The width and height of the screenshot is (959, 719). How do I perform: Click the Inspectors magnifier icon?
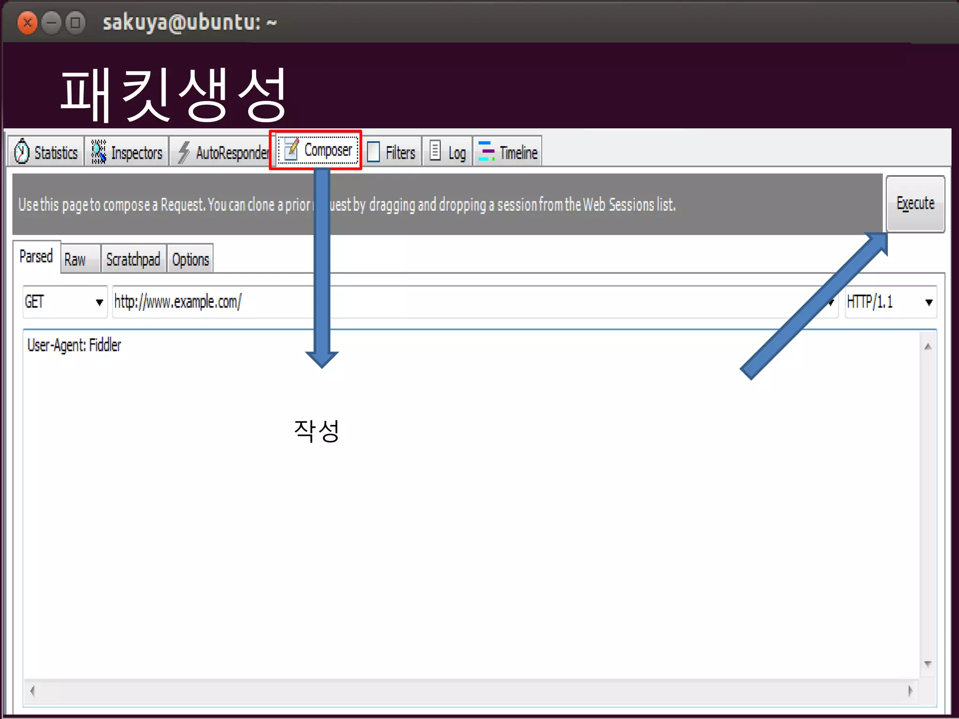98,152
